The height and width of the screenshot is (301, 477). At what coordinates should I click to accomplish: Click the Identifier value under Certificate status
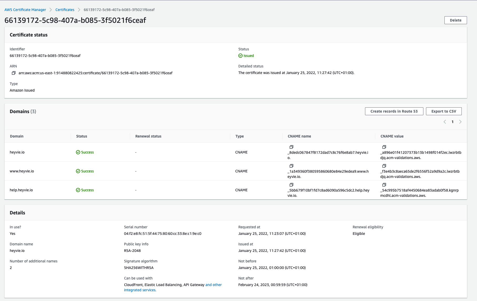click(x=45, y=56)
